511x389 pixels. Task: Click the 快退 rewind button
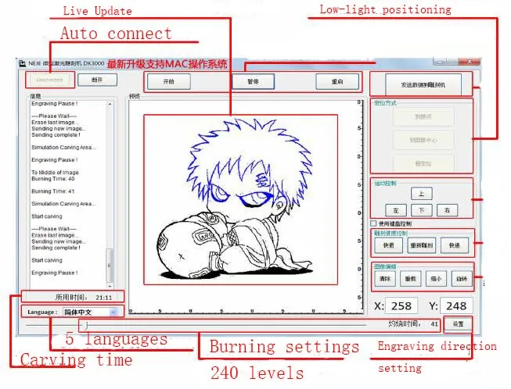click(x=388, y=245)
